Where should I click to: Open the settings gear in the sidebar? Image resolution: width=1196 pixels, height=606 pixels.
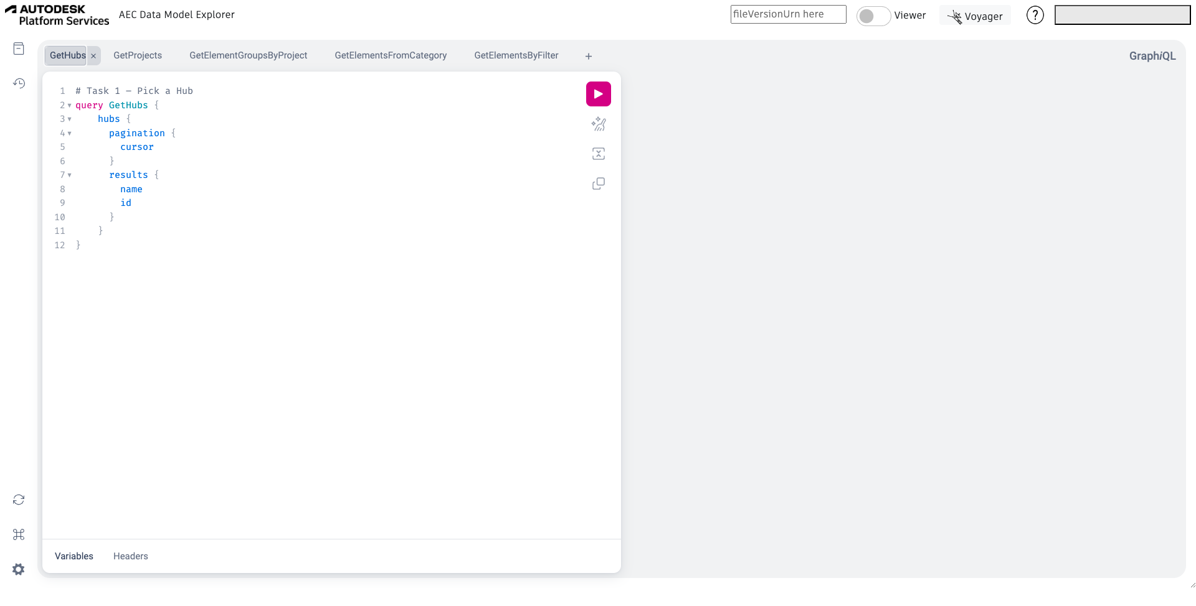(19, 569)
